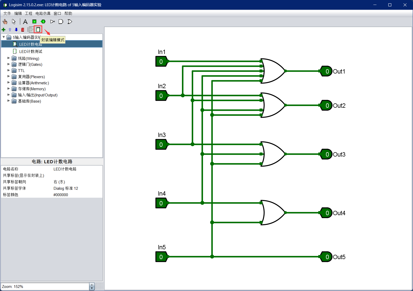Image resolution: width=413 pixels, height=291 pixels.
Task: Choose the NOT gate tool
Action: (x=52, y=22)
